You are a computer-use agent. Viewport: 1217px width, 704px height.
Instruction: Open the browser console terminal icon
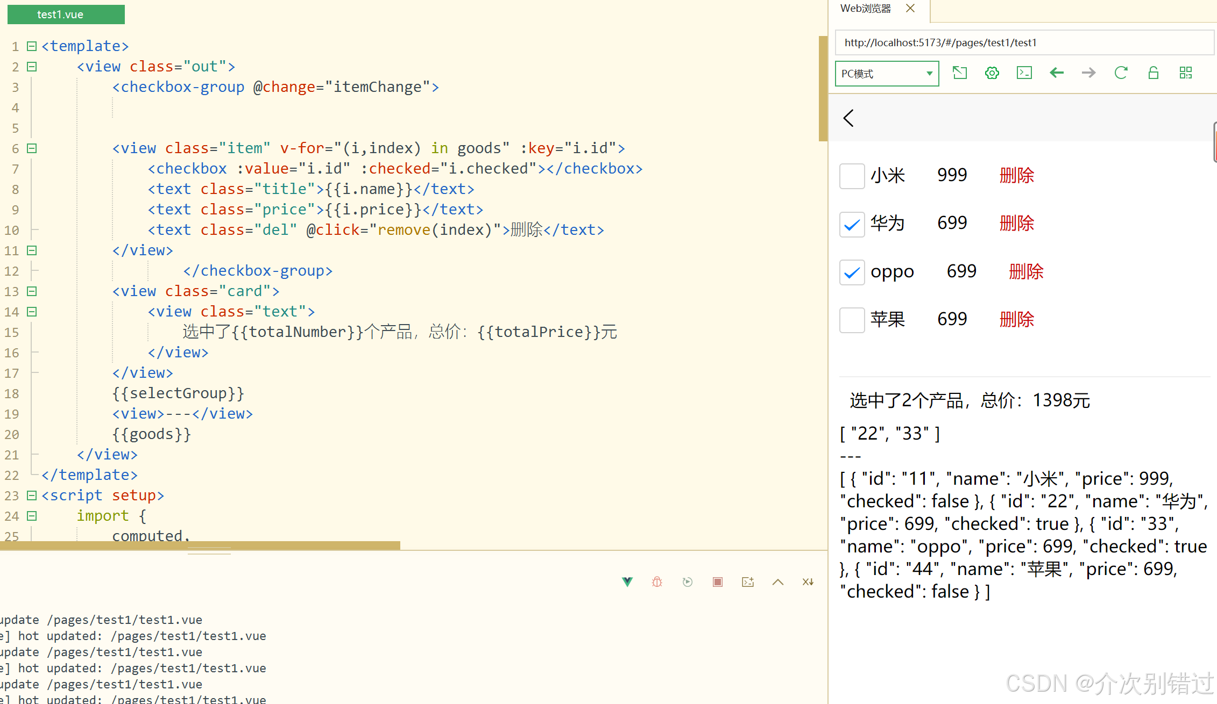tap(1024, 73)
